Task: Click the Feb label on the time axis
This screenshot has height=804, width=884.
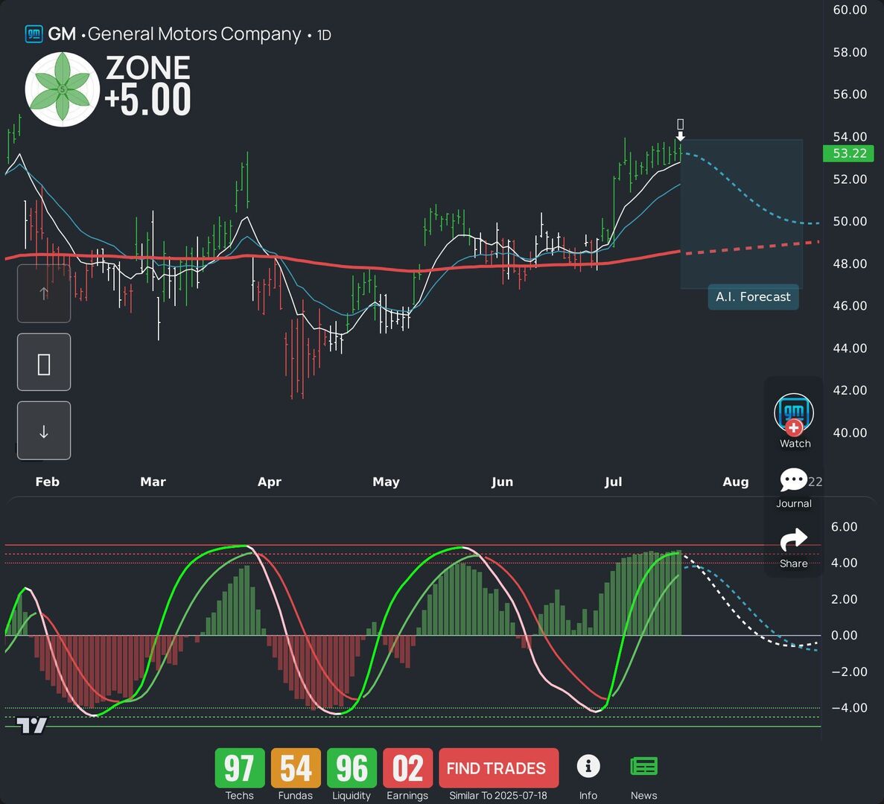Action: (48, 482)
